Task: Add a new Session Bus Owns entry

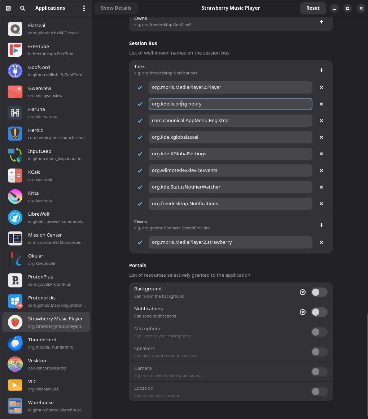Action: click(x=321, y=225)
